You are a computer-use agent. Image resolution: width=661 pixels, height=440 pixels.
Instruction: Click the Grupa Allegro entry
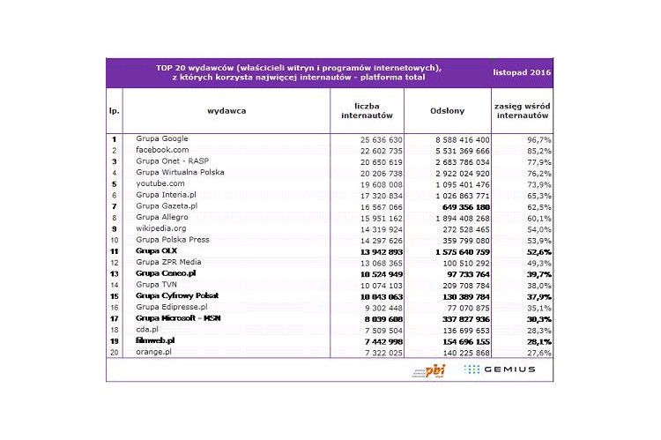coord(163,217)
